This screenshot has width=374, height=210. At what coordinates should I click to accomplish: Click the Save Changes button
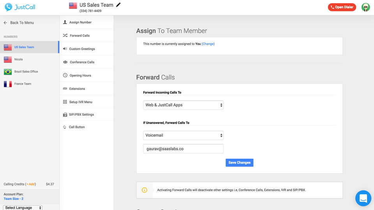pos(239,163)
